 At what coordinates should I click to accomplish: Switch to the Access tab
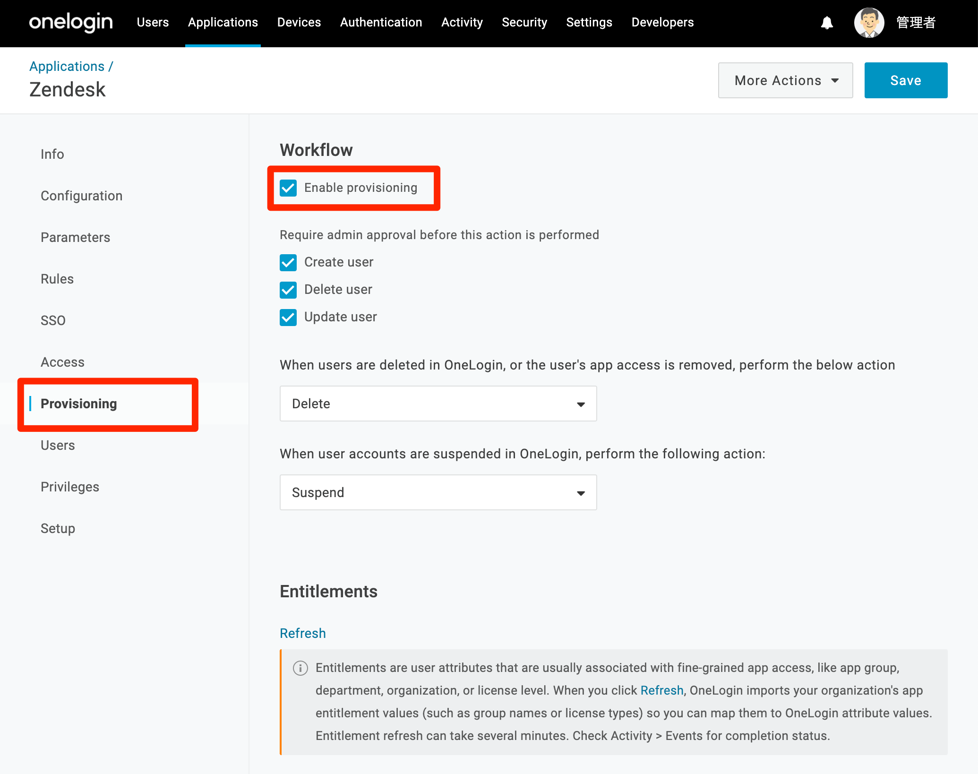[x=62, y=362]
